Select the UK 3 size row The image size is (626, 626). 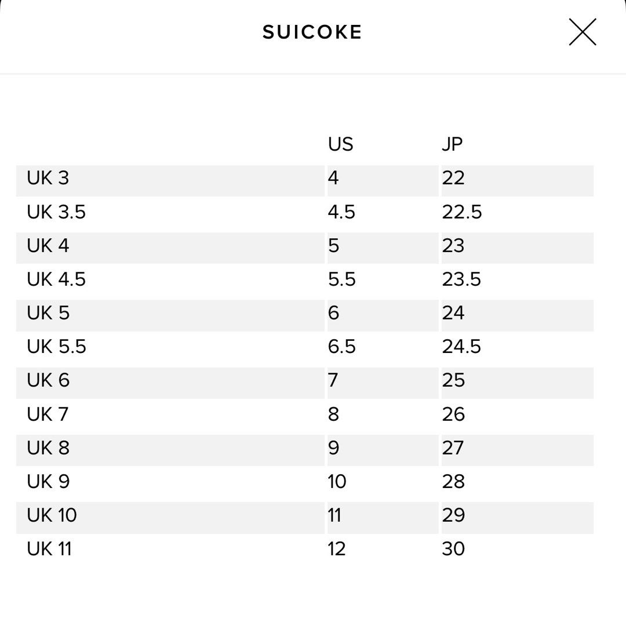[305, 181]
